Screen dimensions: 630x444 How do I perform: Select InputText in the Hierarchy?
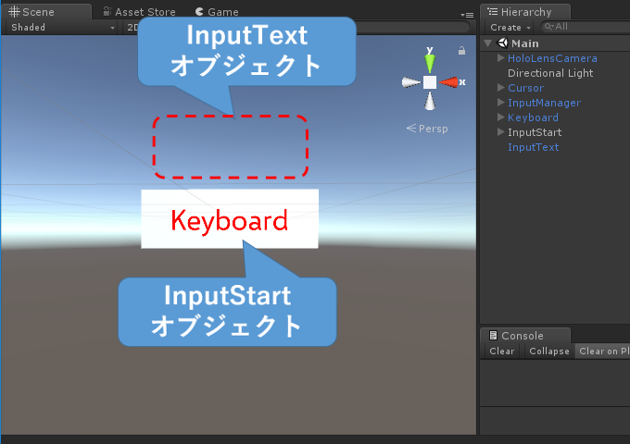pyautogui.click(x=533, y=147)
